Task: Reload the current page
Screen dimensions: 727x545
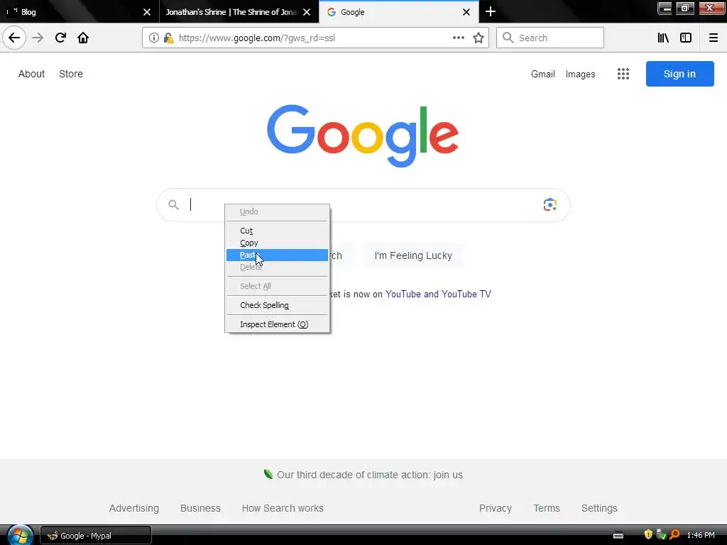Action: click(60, 38)
